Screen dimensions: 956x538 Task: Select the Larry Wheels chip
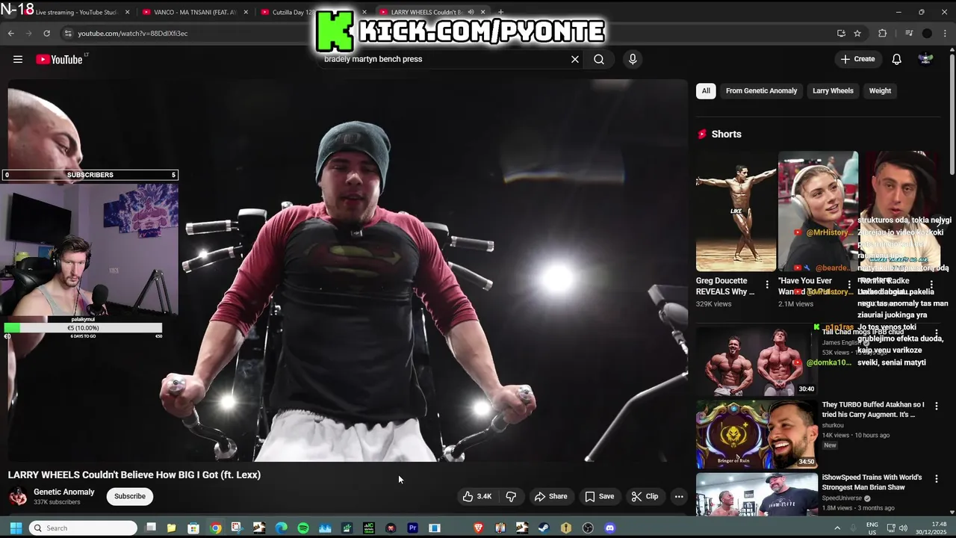(x=833, y=90)
